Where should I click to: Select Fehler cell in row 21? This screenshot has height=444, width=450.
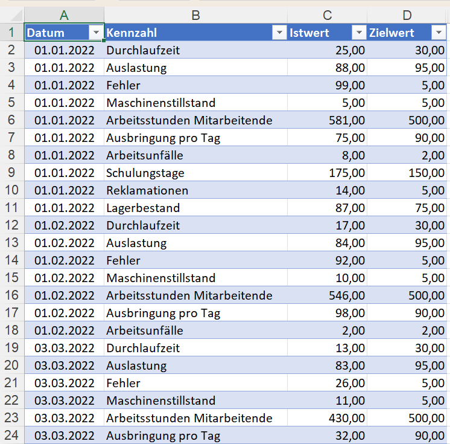click(x=195, y=383)
